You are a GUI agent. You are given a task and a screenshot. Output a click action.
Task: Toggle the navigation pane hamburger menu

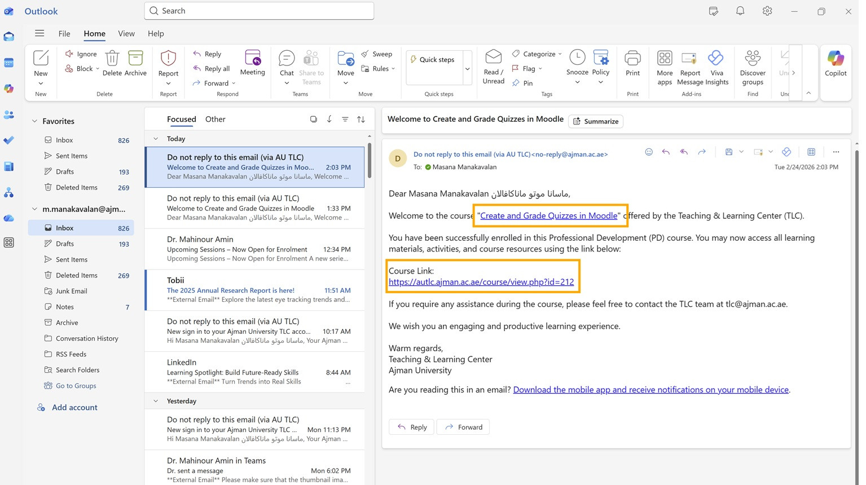click(39, 33)
